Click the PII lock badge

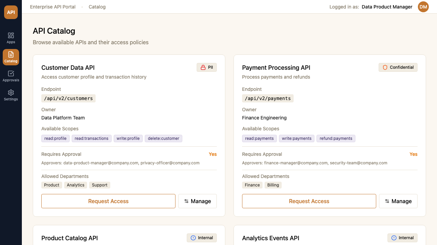[207, 67]
